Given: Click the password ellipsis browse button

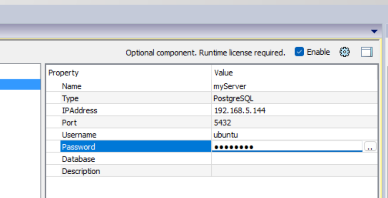Looking at the screenshot, I should [x=370, y=147].
